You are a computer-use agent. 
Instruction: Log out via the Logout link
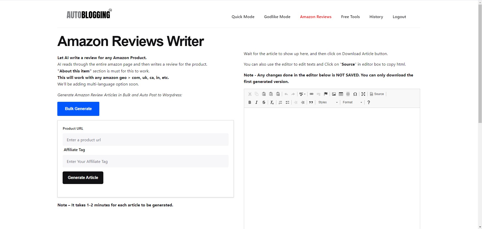click(399, 17)
